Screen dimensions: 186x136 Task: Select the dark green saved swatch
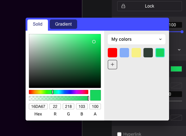[148, 53]
